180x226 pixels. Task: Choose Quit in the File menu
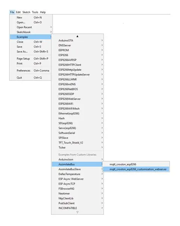pyautogui.click(x=31, y=78)
